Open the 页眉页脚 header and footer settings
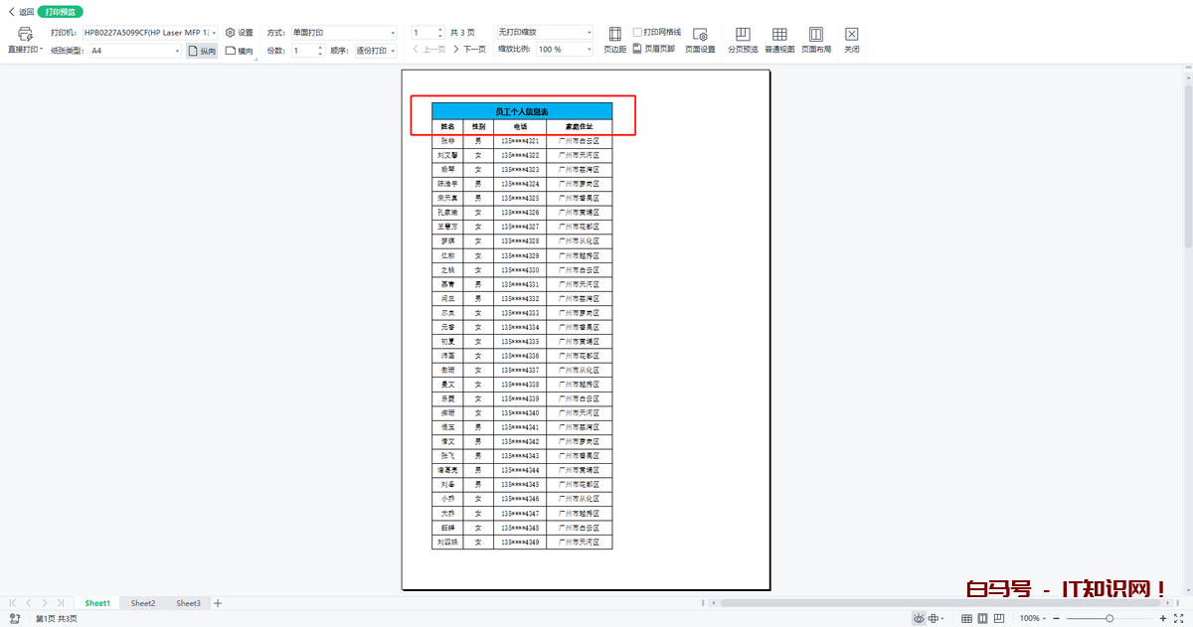Viewport: 1193px width, 627px height. pyautogui.click(x=653, y=48)
